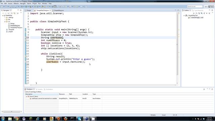Screen dimensions: 215x121
Task: Open the Help menu
Action: [x=50, y=4]
